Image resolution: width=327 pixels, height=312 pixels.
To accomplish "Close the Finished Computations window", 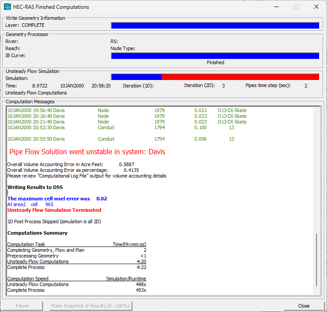I will pos(316,7).
